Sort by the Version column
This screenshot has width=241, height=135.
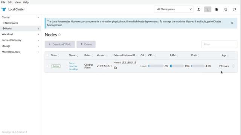click(102, 55)
